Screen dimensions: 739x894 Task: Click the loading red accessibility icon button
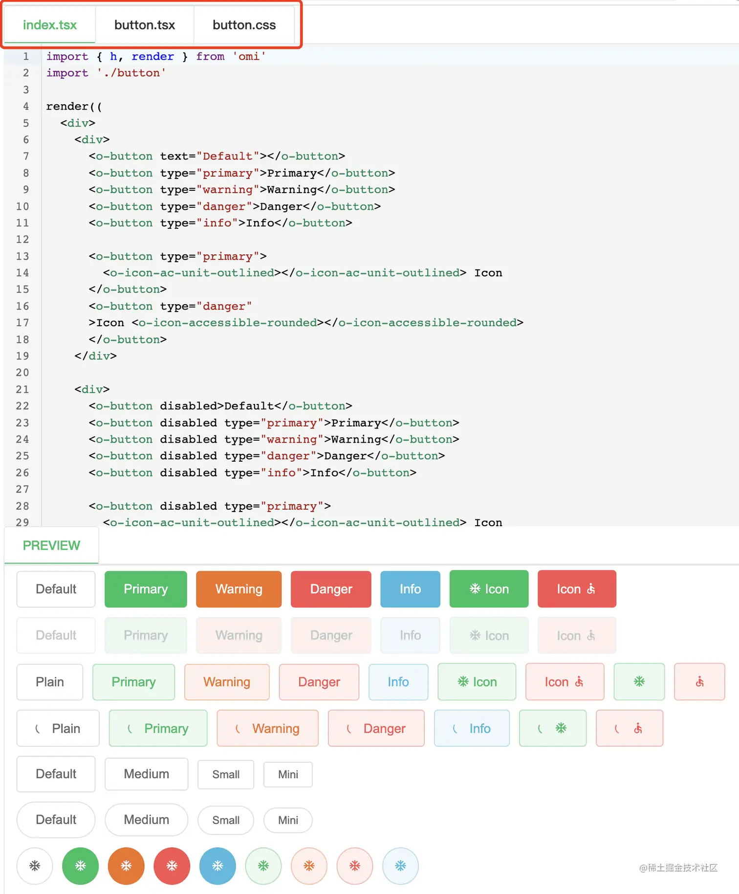coord(630,728)
